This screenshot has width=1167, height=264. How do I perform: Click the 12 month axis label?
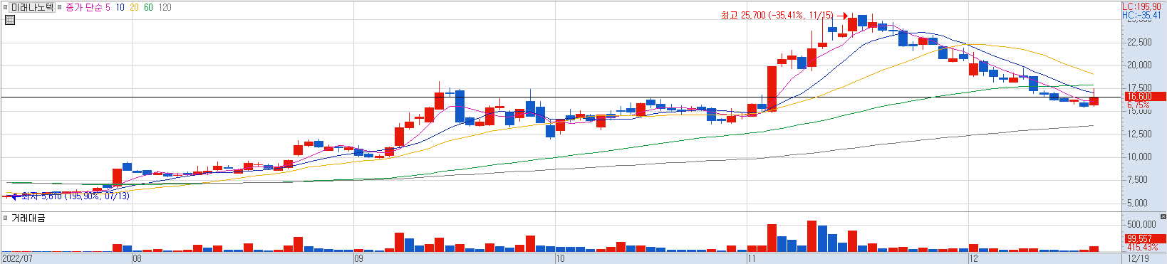973,258
